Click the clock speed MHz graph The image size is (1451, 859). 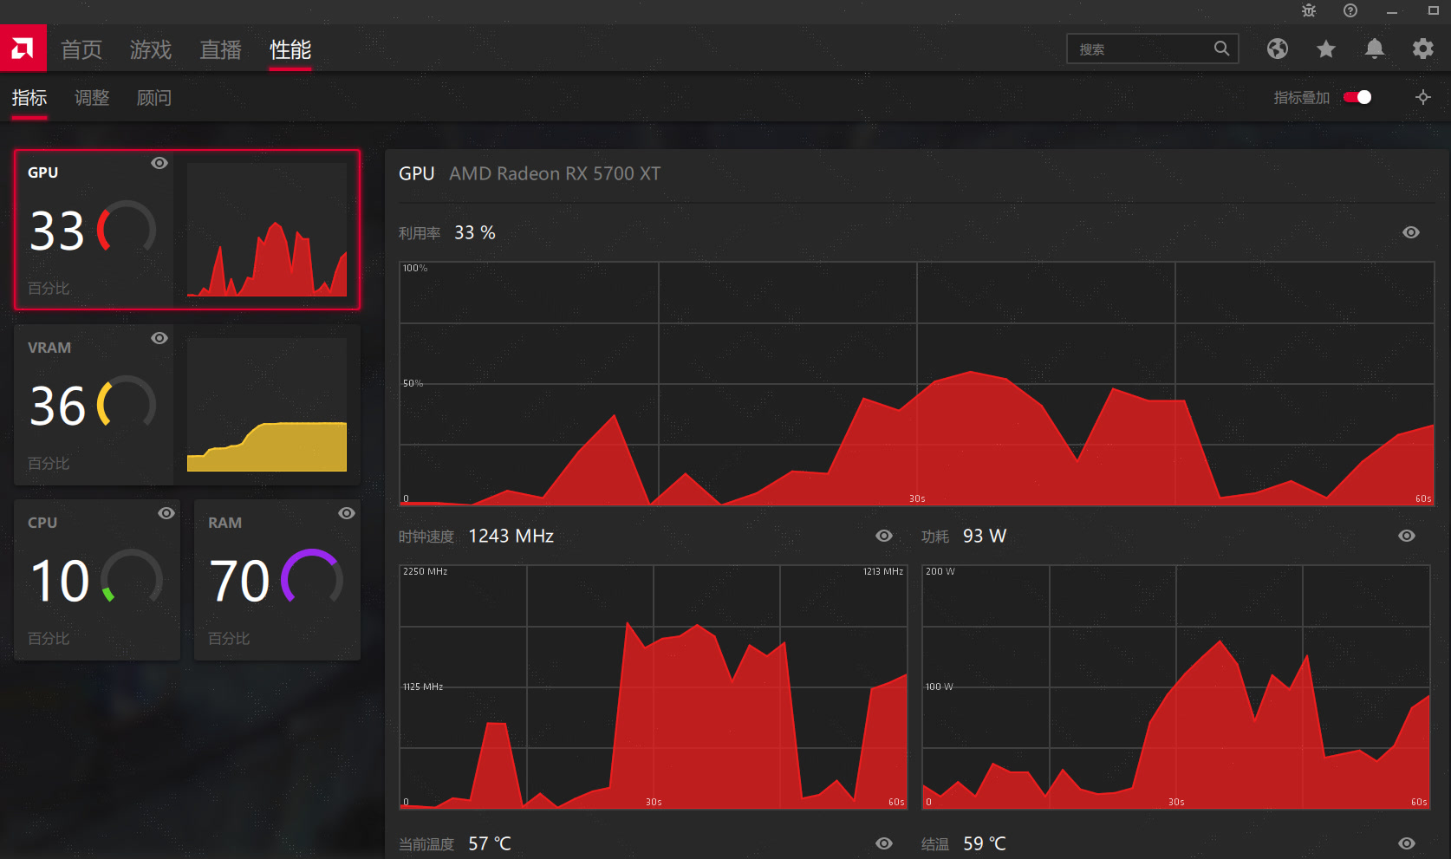tap(653, 687)
